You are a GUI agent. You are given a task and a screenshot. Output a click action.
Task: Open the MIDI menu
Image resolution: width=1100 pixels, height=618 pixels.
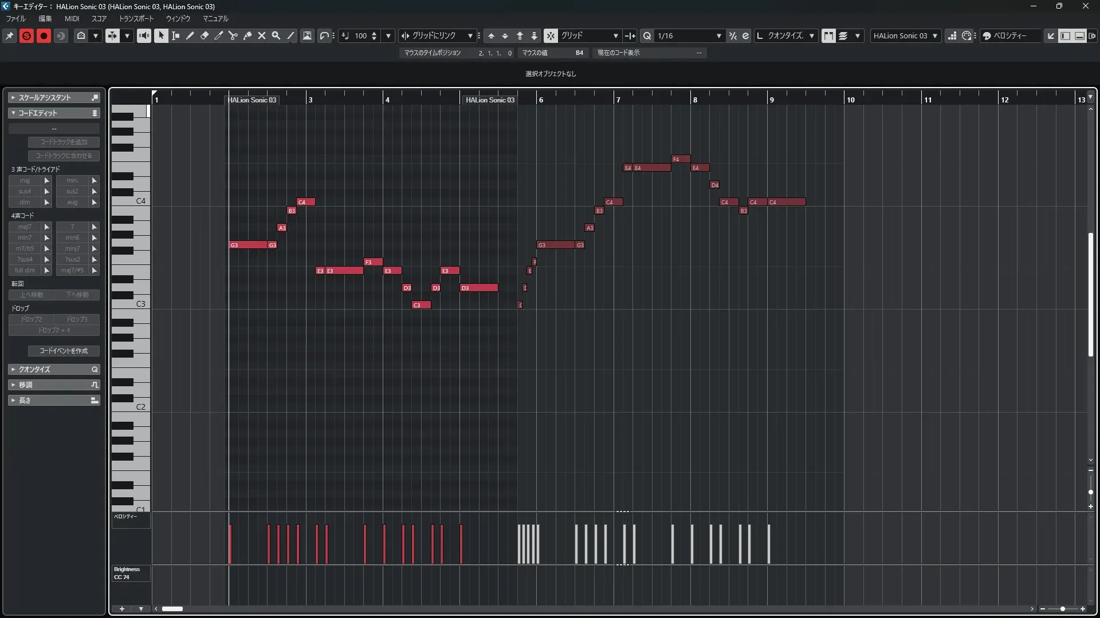pos(72,19)
